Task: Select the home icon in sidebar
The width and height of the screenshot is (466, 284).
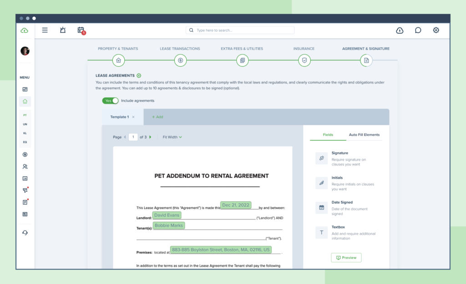Action: (x=25, y=101)
